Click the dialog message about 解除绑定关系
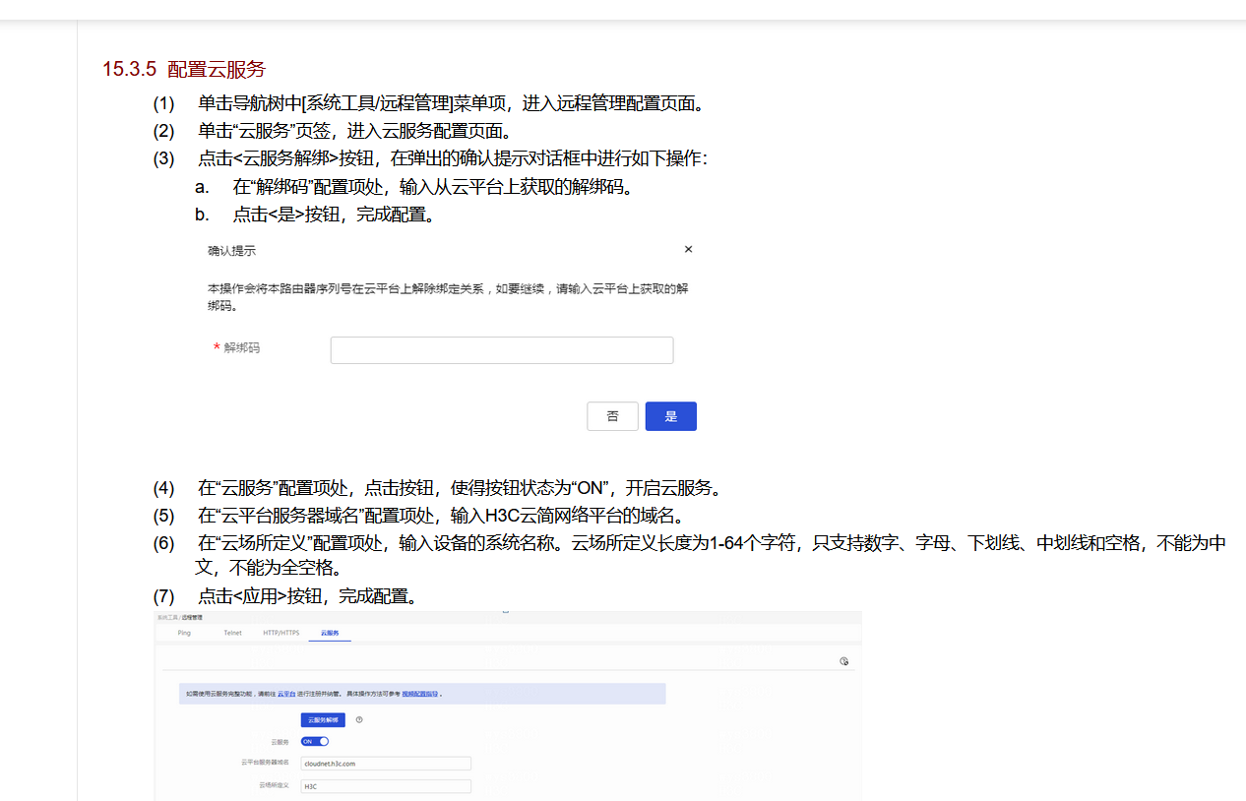Viewport: 1246px width, 801px height. click(448, 298)
